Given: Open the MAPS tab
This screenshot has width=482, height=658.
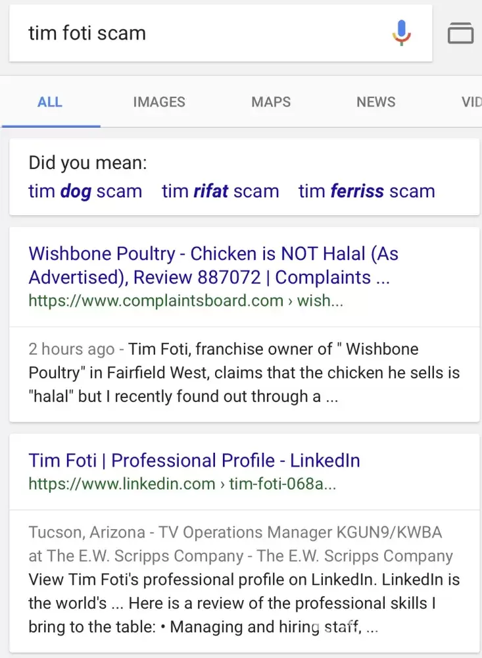Looking at the screenshot, I should 271,102.
